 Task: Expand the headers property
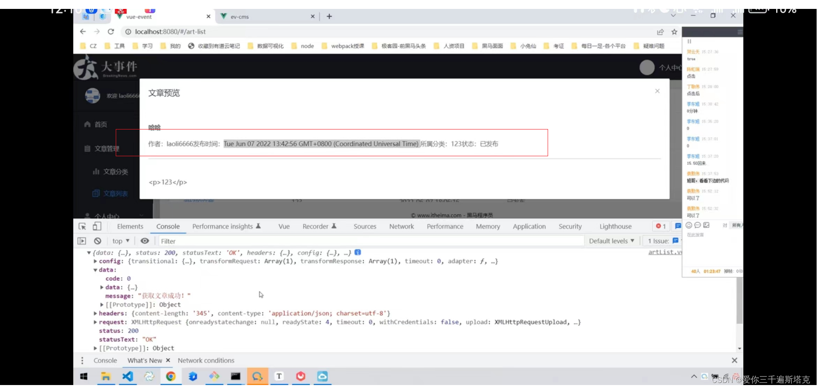(x=95, y=314)
